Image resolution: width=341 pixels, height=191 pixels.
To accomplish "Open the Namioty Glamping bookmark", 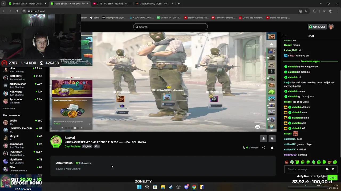I will (223, 18).
